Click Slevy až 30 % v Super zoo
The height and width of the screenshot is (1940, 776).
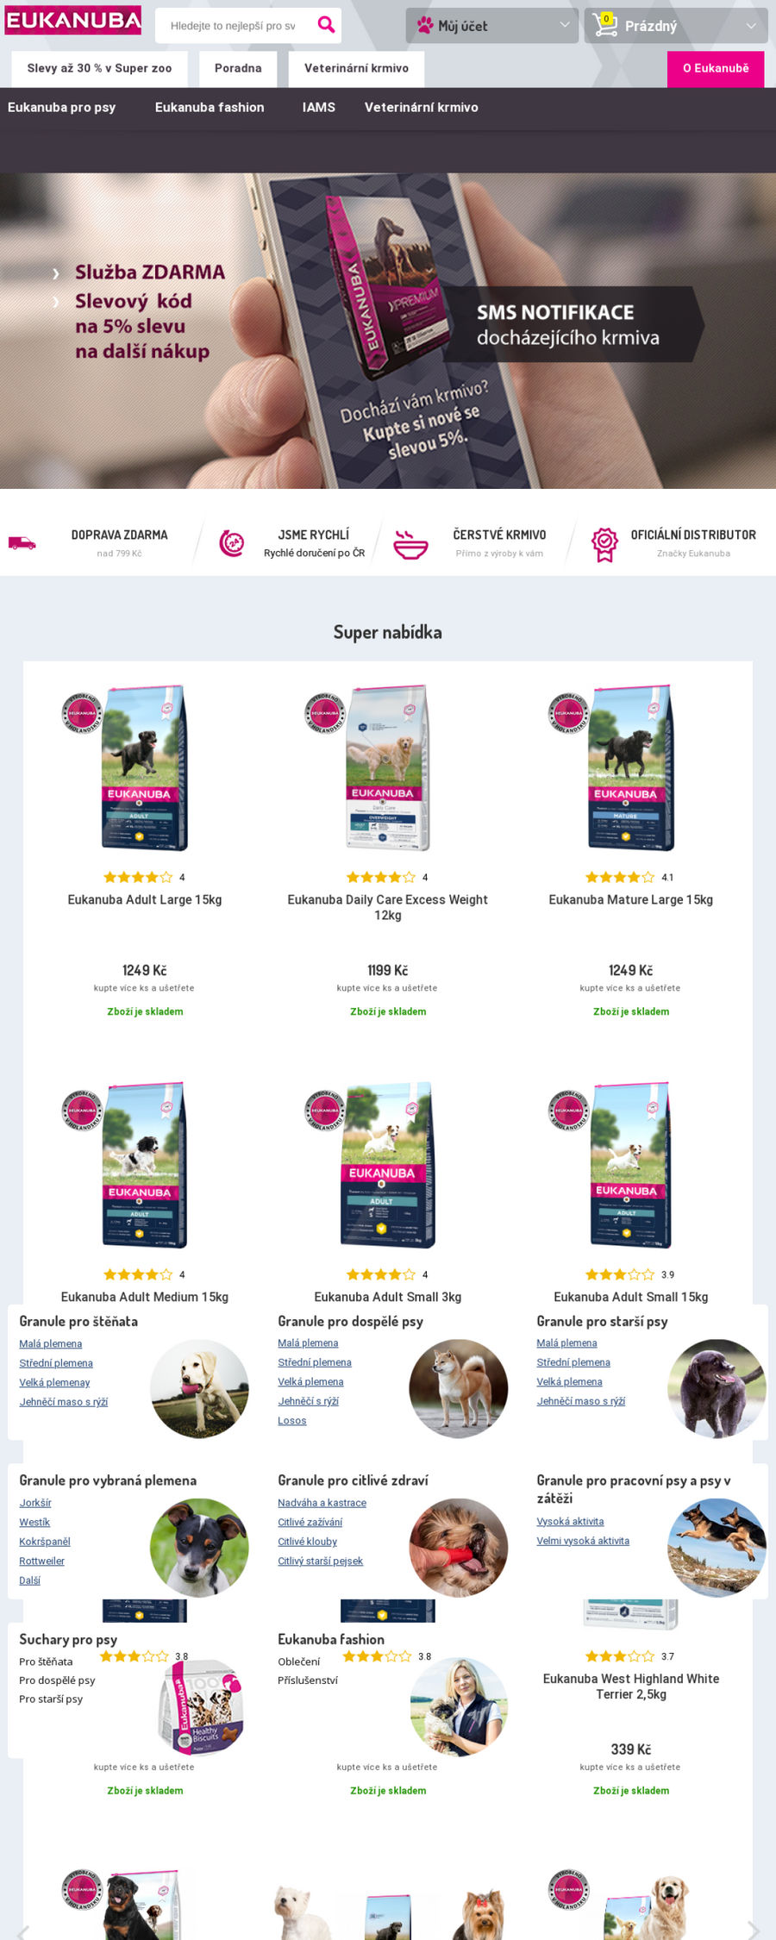(99, 69)
